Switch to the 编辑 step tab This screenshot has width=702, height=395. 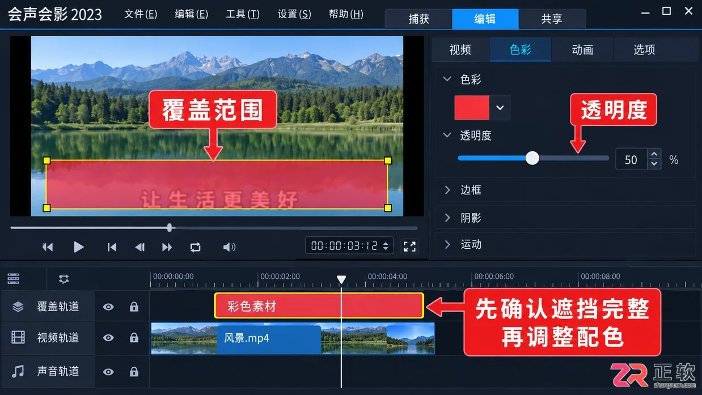tap(485, 19)
